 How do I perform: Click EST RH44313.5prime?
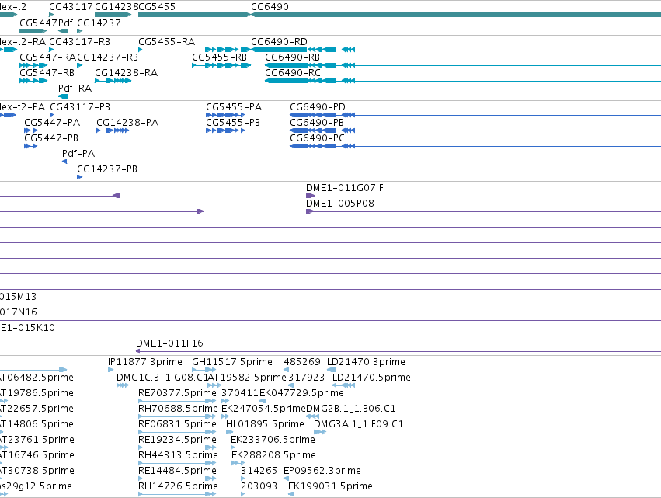click(178, 455)
